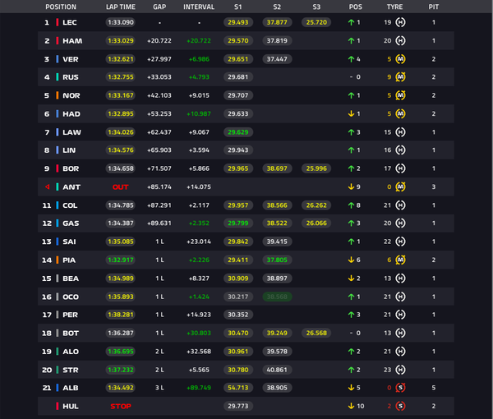Click the medium tyre icon in RUS row
493x419 pixels.
tap(400, 77)
